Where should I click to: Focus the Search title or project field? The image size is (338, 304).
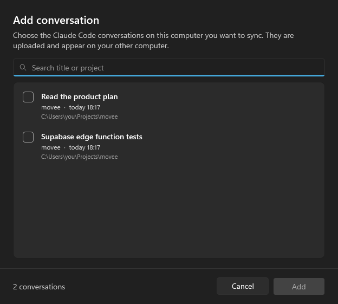coord(169,68)
